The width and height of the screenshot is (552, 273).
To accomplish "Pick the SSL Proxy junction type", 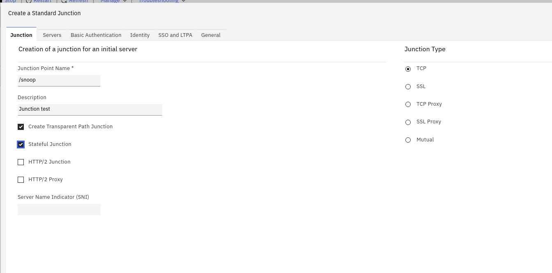I will [x=408, y=122].
